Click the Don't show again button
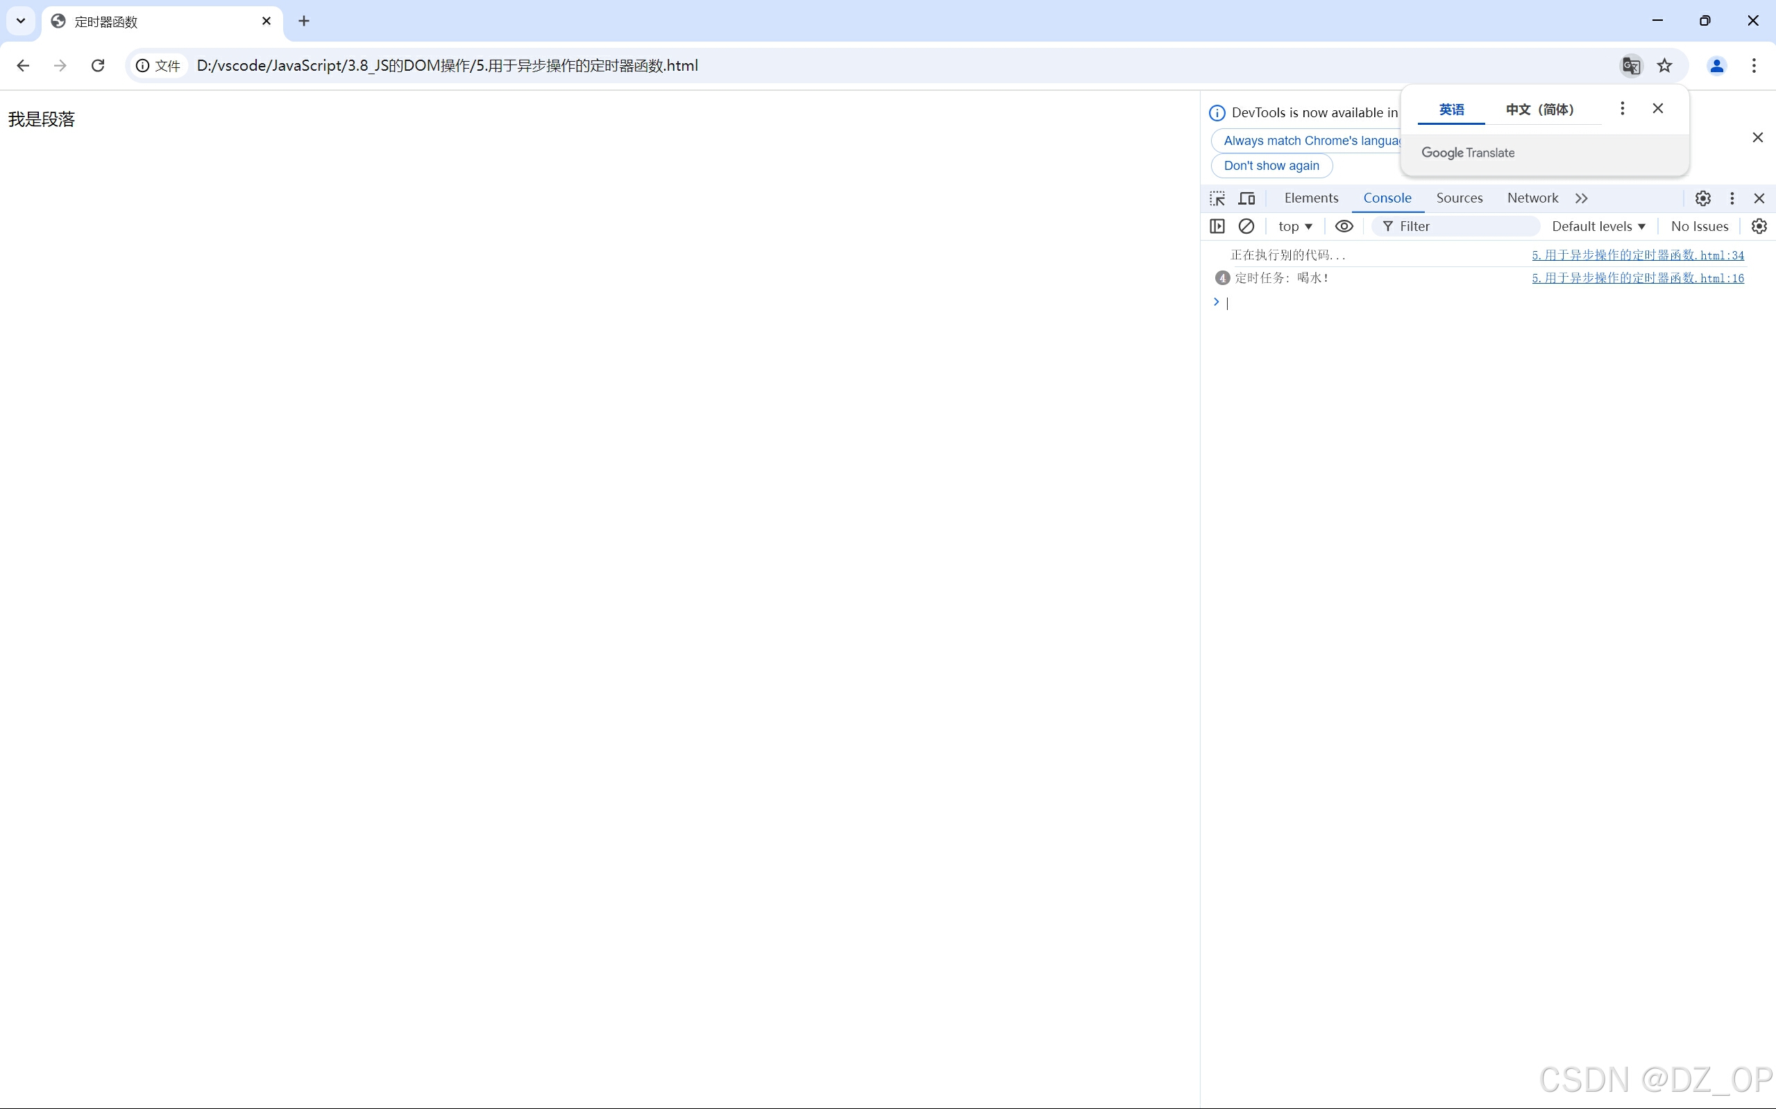Image resolution: width=1776 pixels, height=1109 pixels. click(1271, 166)
